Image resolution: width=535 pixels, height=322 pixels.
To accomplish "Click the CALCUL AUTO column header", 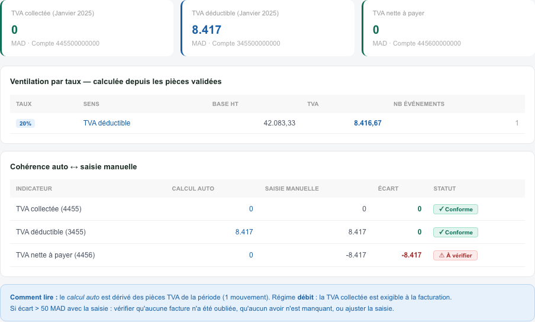I will 193,189.
